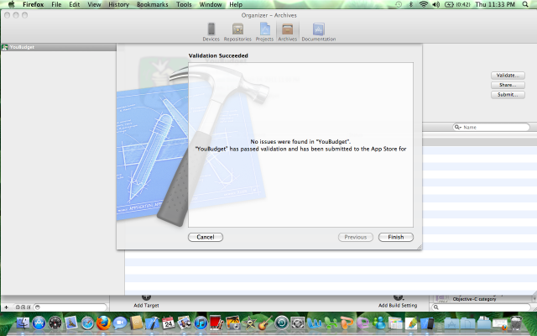Open Xcode from the Dock
This screenshot has width=537, height=336.
pos(153,323)
